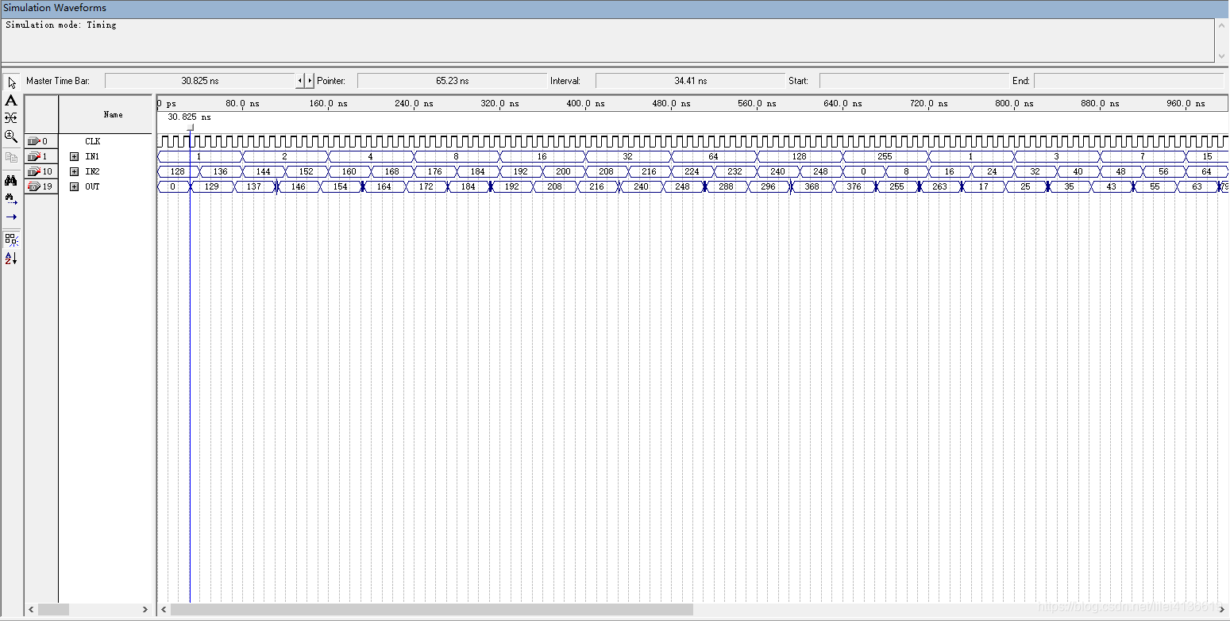This screenshot has width=1230, height=621.
Task: Select IN2 segment with value 136
Action: point(220,171)
